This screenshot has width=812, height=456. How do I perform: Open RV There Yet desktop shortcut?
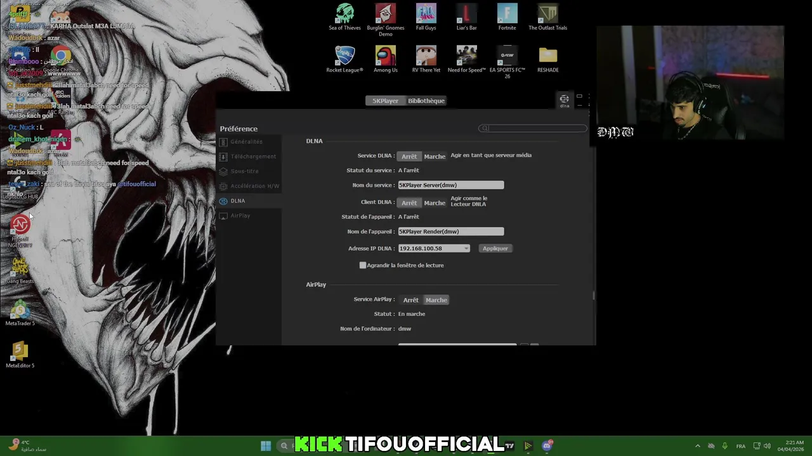pyautogui.click(x=426, y=59)
